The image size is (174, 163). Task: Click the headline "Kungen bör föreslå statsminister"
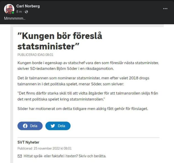pos(60,41)
